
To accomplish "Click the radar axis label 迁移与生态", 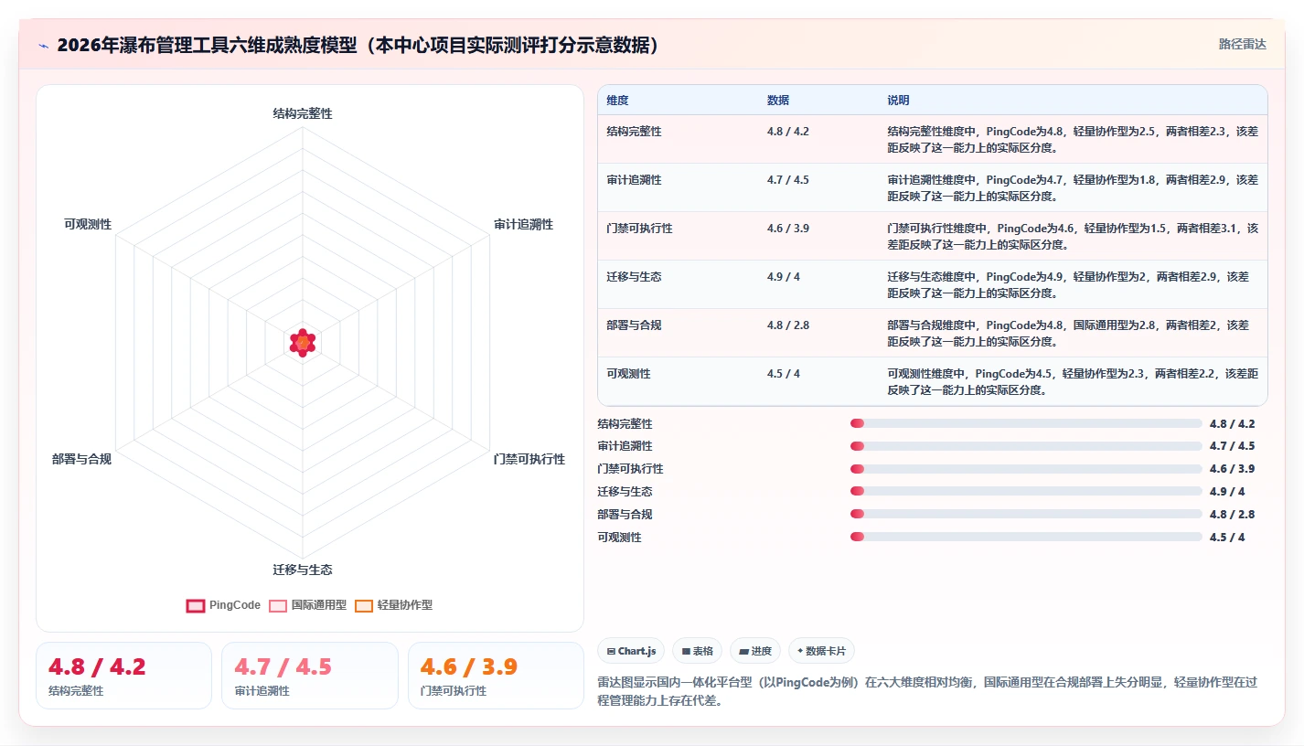I will [303, 570].
